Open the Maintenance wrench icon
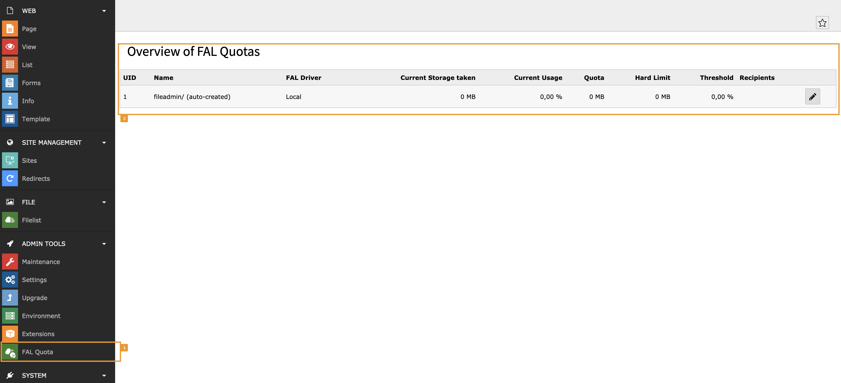 pos(10,262)
